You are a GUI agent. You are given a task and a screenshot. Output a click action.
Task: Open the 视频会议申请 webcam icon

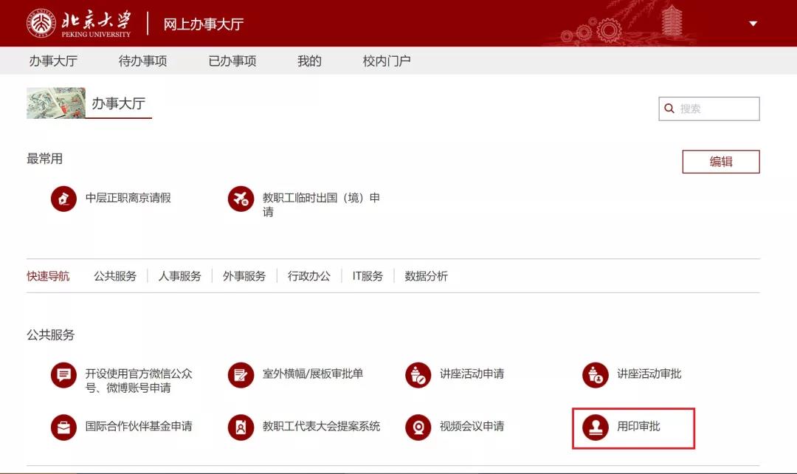coord(418,427)
